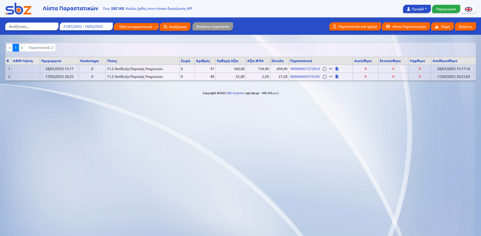Click the red X under Ανοίχθηκε in row 1
Viewport: 481px width, 236px height.
tap(365, 69)
